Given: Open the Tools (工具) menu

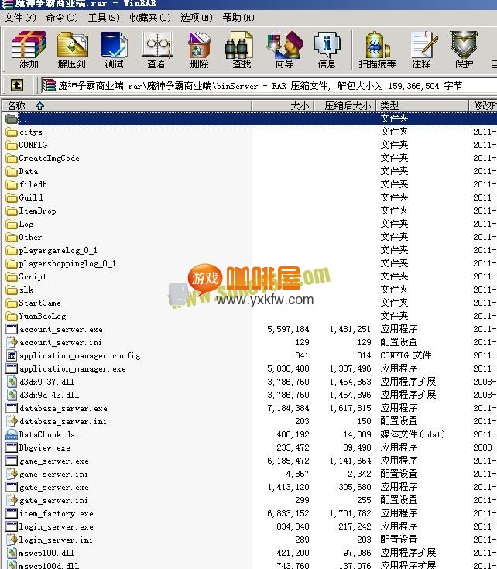Looking at the screenshot, I should 103,17.
